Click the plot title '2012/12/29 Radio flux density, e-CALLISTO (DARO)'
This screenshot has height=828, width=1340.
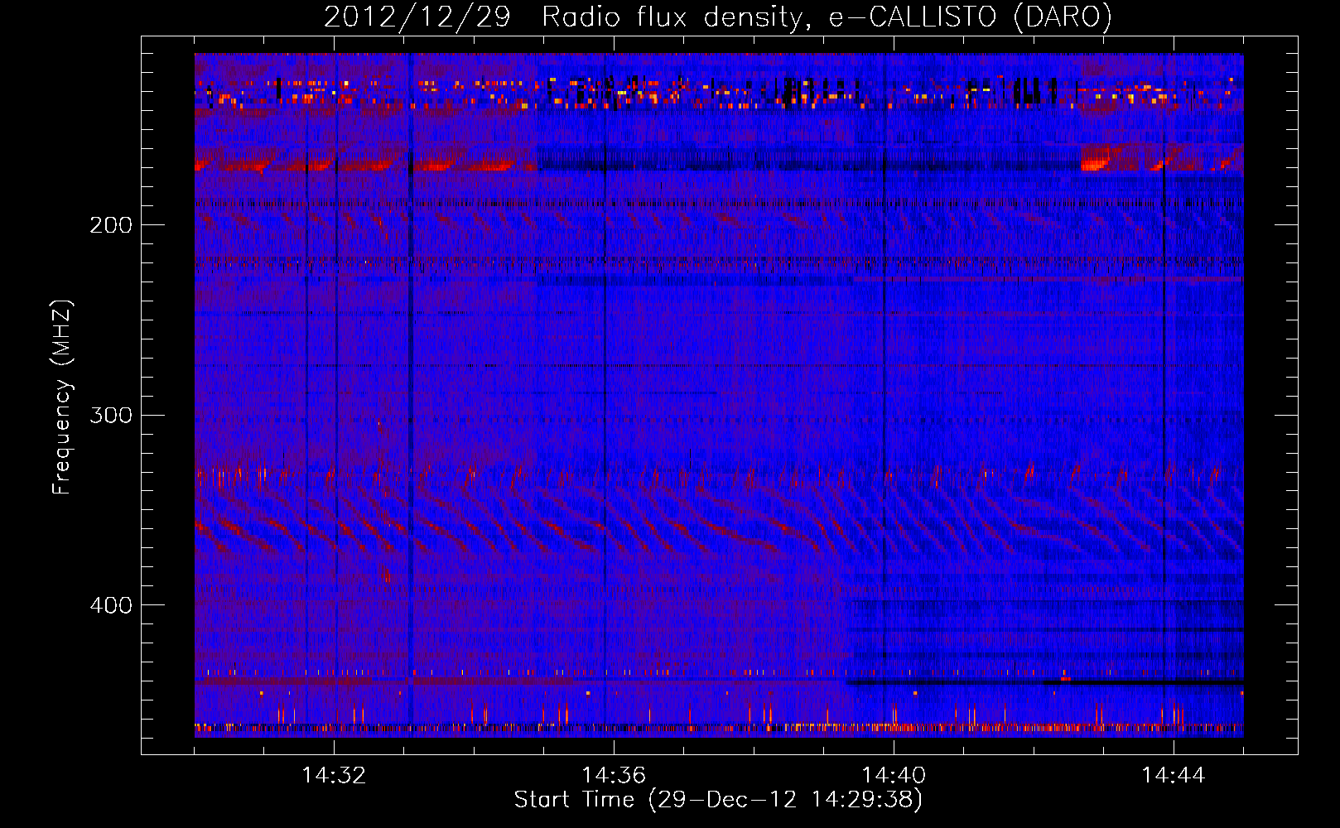coord(718,17)
